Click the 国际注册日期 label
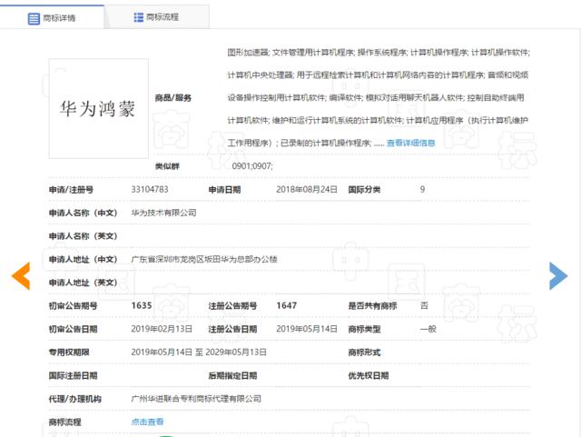Image resolution: width=581 pixels, height=437 pixels. coord(73,376)
